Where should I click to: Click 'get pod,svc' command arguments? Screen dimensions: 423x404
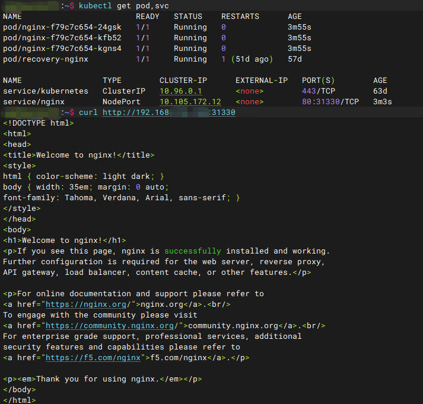click(143, 6)
